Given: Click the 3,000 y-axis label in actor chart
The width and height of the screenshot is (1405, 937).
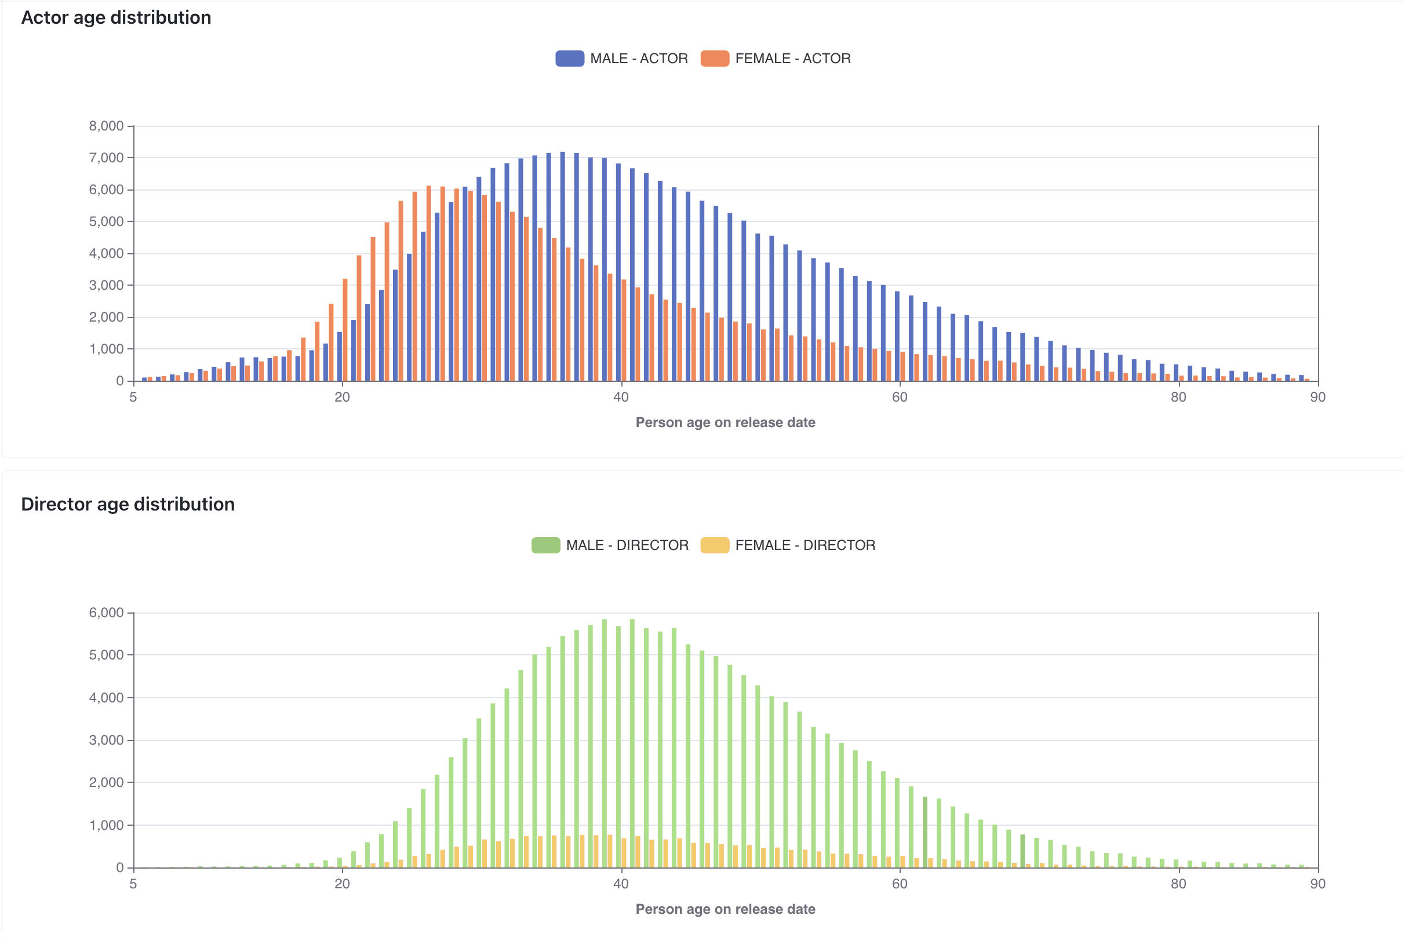Looking at the screenshot, I should (x=107, y=285).
